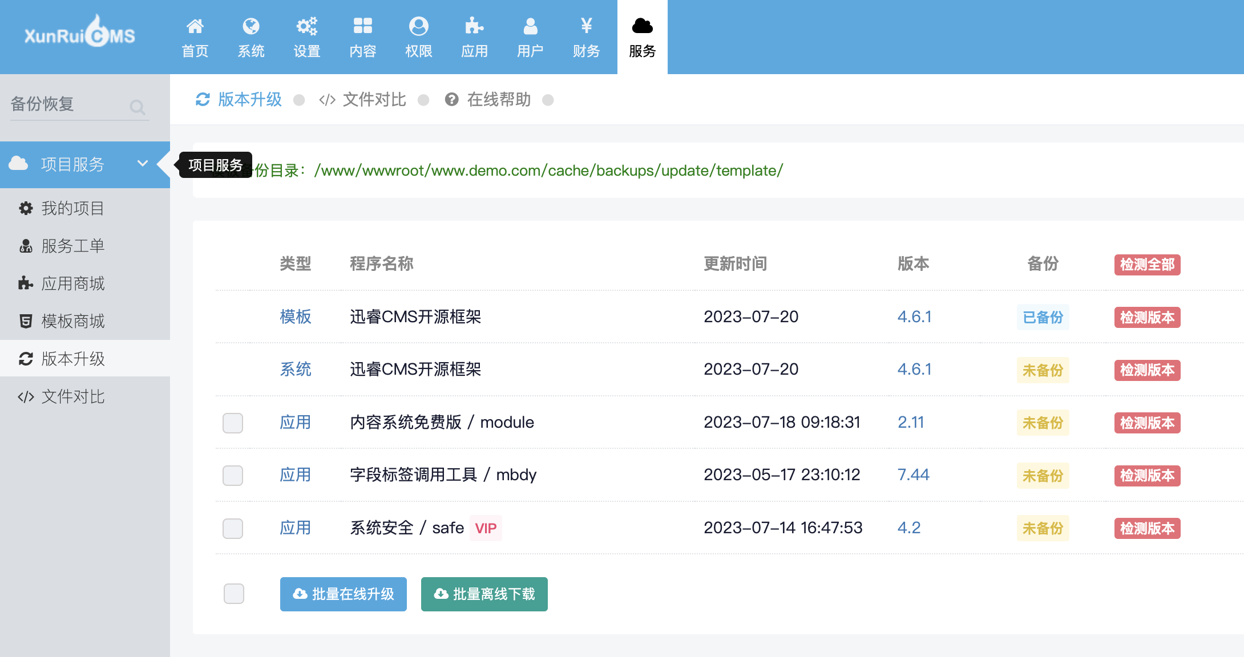The width and height of the screenshot is (1244, 657).
Task: Open the 用户 person icon
Action: (x=531, y=26)
